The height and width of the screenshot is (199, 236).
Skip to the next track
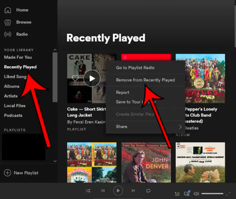(133, 191)
